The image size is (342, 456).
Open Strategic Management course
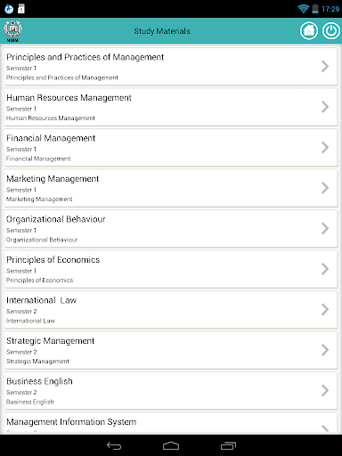pyautogui.click(x=171, y=350)
